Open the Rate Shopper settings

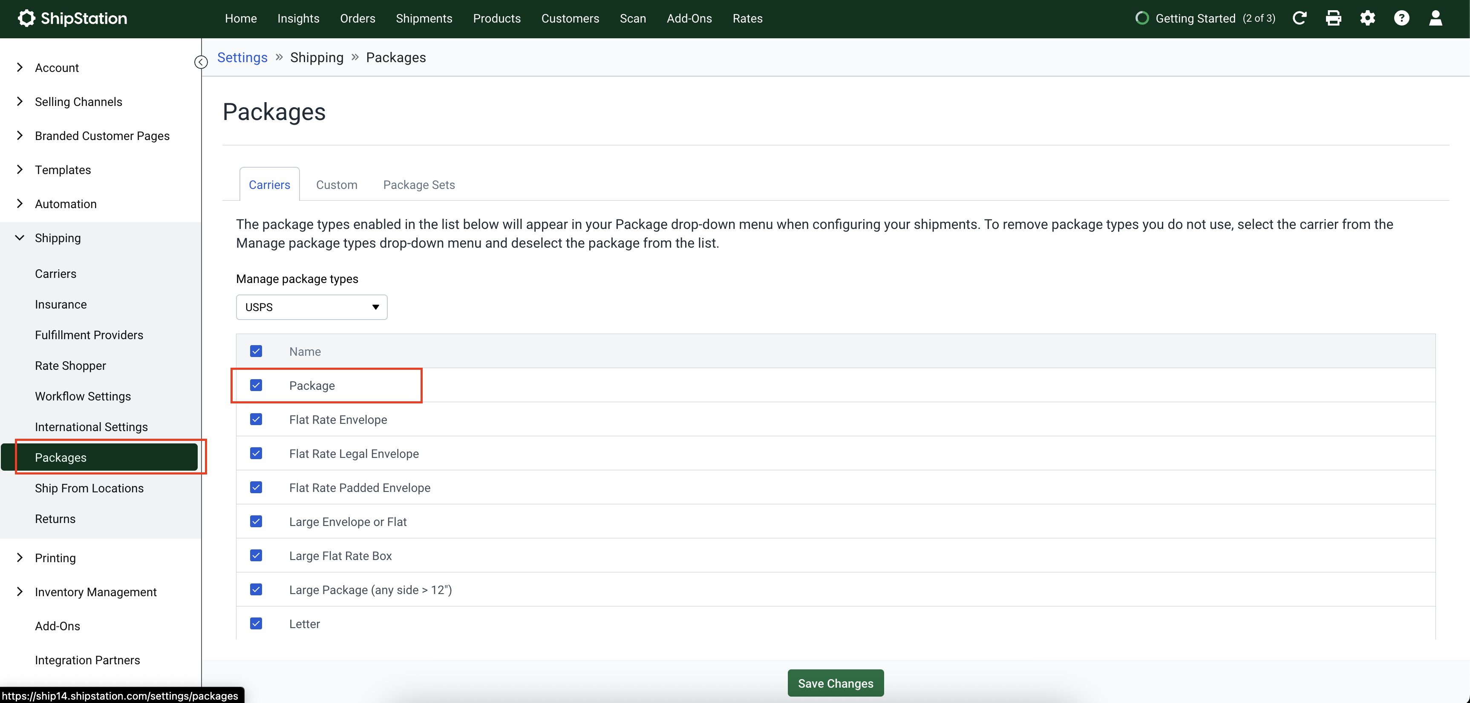(70, 366)
